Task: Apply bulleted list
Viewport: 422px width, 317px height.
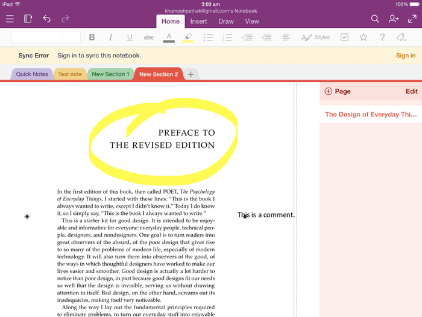Action: (x=208, y=37)
